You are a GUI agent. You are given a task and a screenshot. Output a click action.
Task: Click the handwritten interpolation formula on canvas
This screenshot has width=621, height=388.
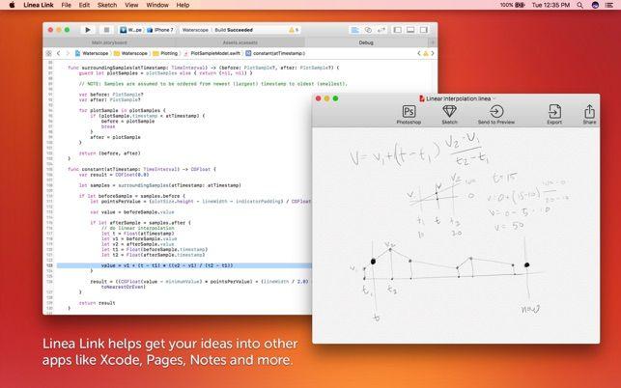pos(420,152)
